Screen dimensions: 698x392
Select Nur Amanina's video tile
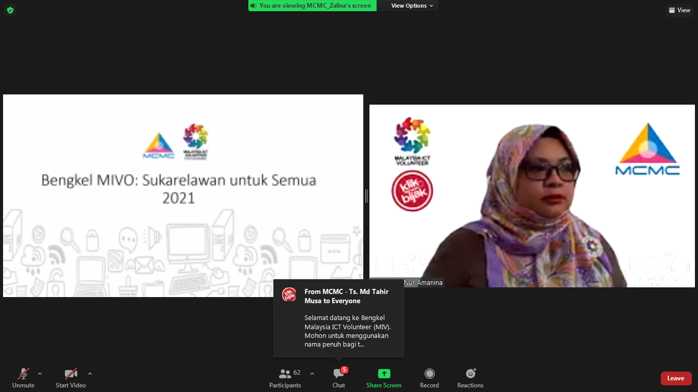(532, 195)
